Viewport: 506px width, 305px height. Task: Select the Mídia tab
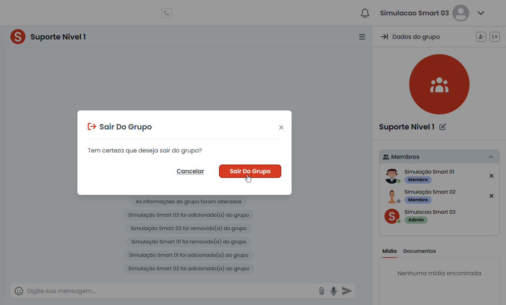click(x=389, y=251)
